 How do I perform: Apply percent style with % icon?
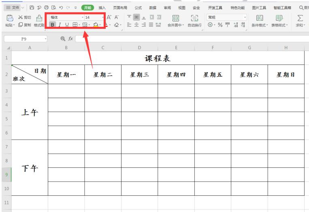tap(220, 25)
